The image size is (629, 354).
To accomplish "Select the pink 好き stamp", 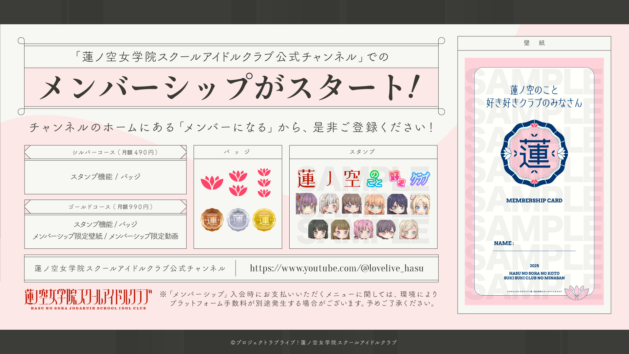I will click(397, 179).
